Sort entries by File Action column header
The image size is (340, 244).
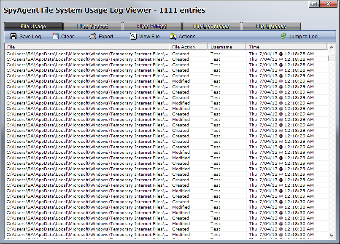click(x=188, y=47)
